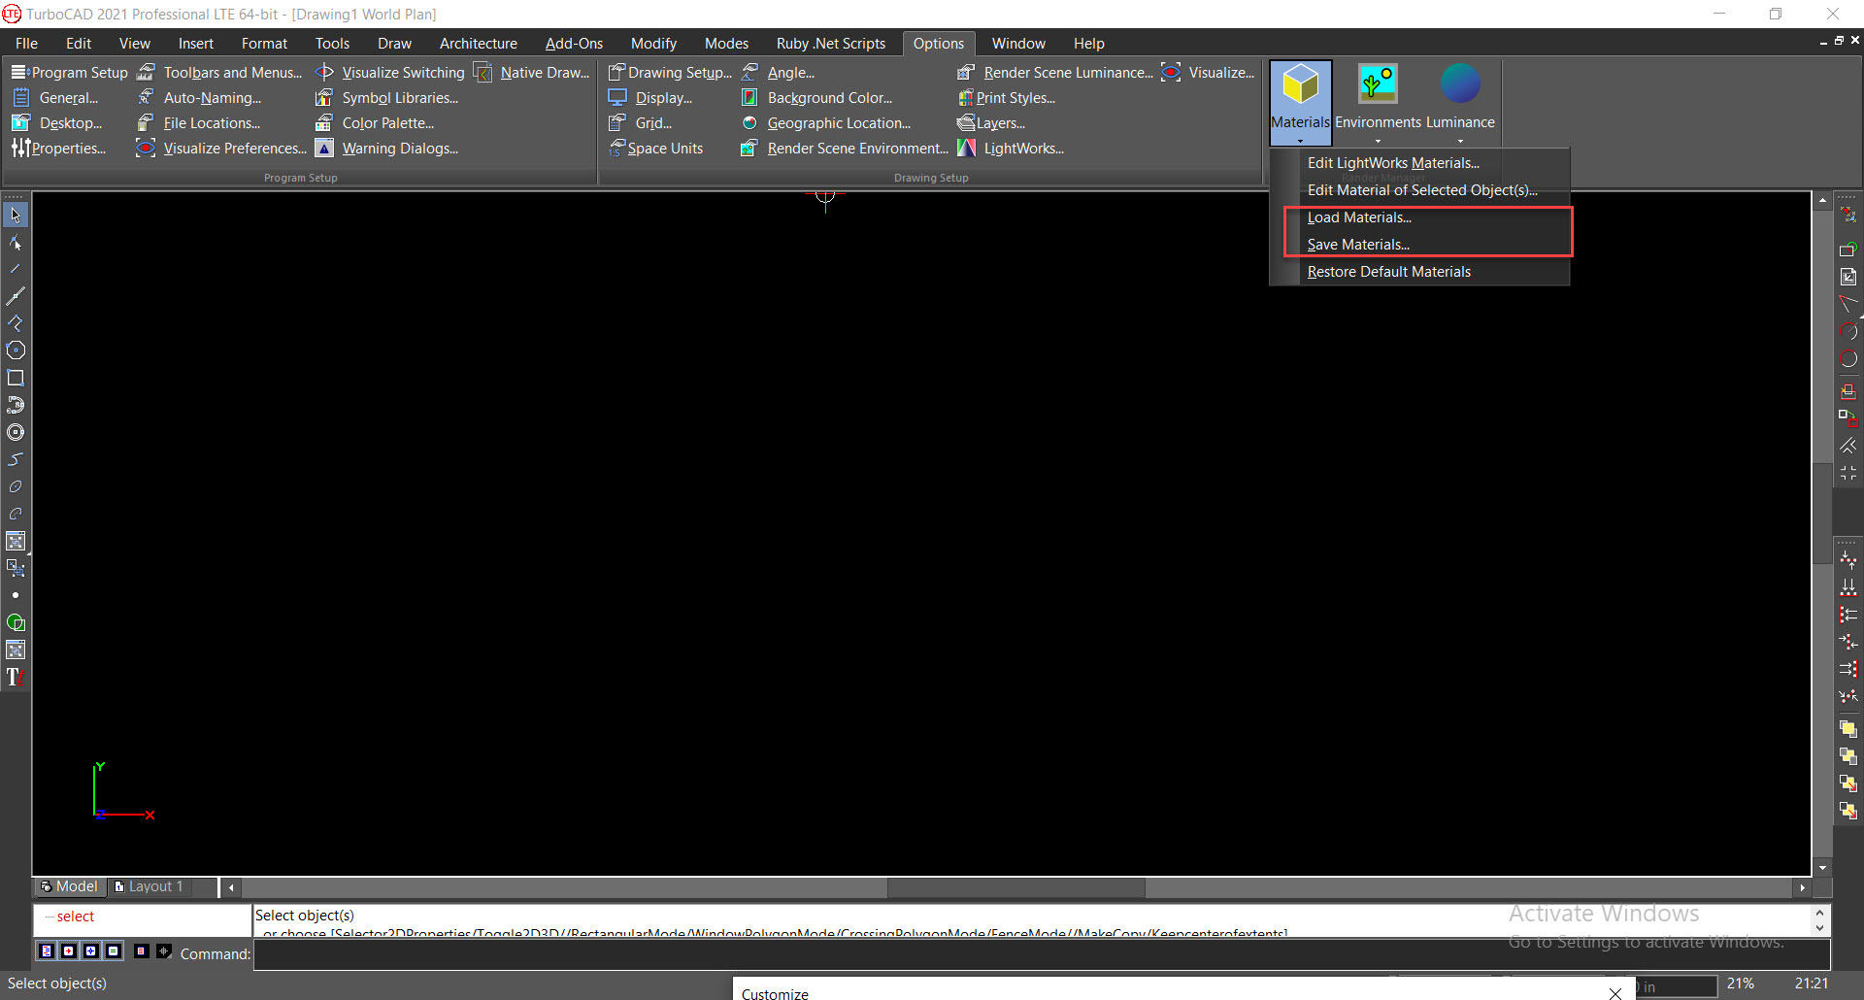The width and height of the screenshot is (1864, 1000).
Task: Select the Curve spline tool
Action: tap(16, 459)
